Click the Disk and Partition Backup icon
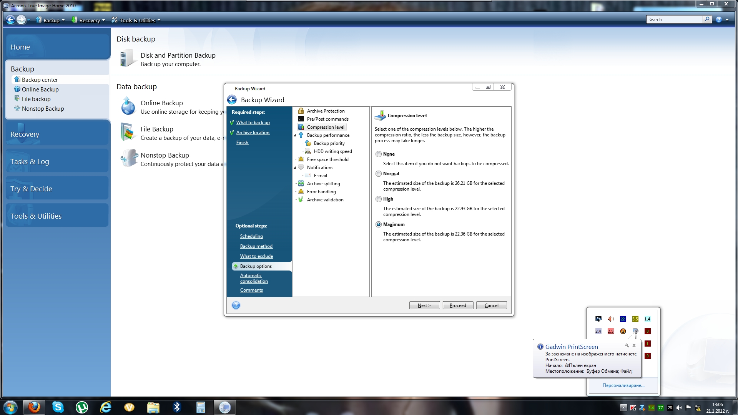738x415 pixels. [x=128, y=59]
